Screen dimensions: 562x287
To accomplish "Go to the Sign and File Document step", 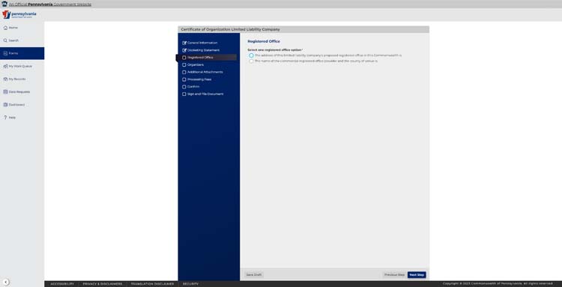I will [x=205, y=94].
